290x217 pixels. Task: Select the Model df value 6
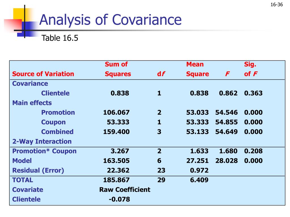pos(159,160)
